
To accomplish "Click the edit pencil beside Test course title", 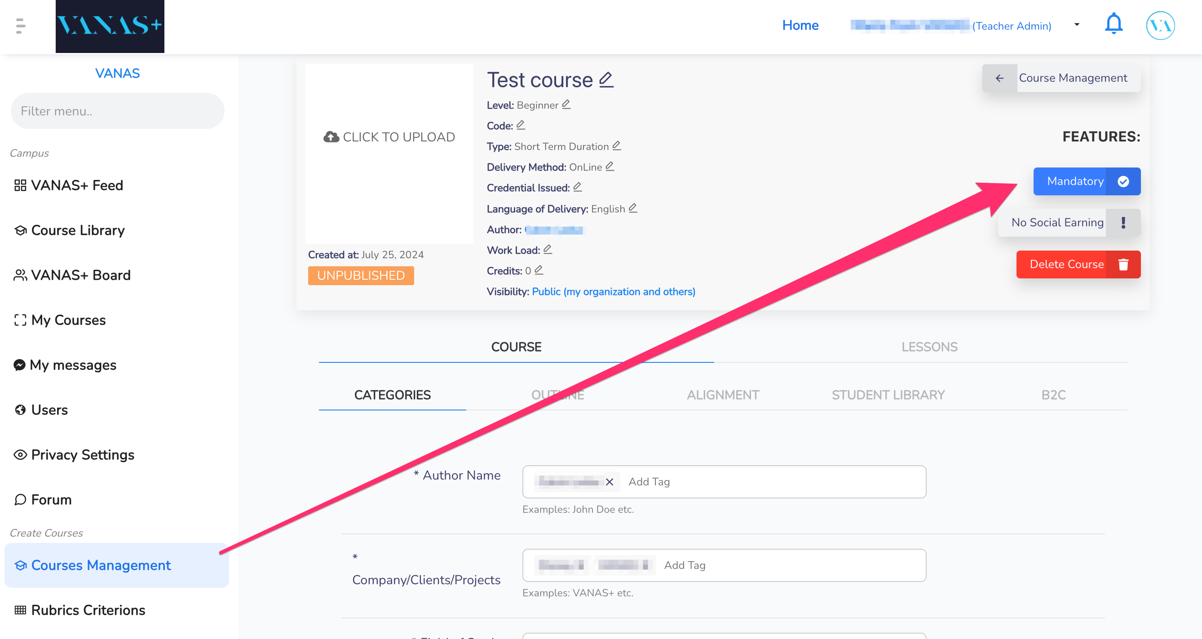I will [x=605, y=79].
